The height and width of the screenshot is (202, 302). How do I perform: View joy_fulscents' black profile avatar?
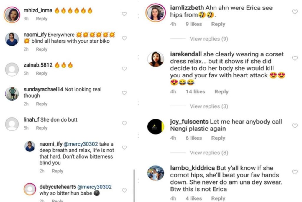coord(155,127)
